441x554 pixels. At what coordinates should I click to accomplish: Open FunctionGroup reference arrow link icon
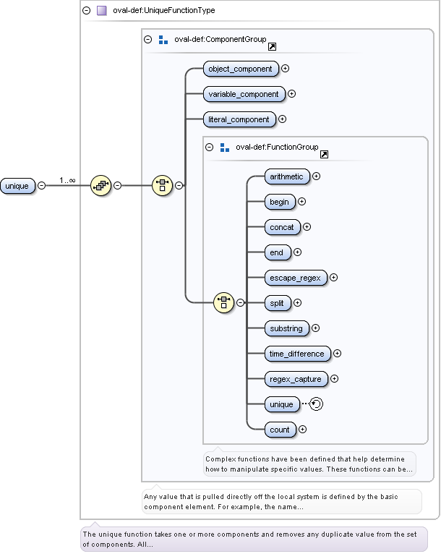(324, 154)
